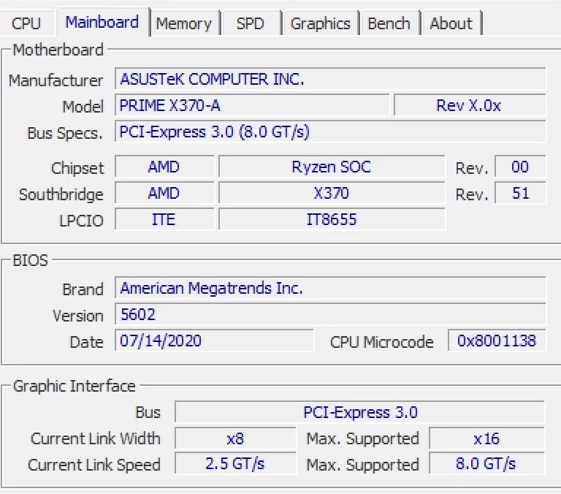Switch to the Bench tab
This screenshot has width=561, height=494.
point(389,23)
